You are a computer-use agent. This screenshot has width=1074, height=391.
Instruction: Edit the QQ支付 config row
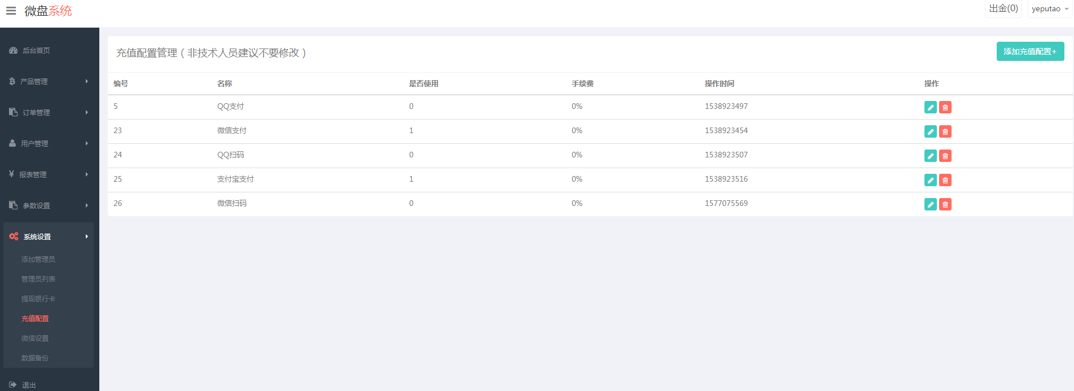(x=931, y=107)
